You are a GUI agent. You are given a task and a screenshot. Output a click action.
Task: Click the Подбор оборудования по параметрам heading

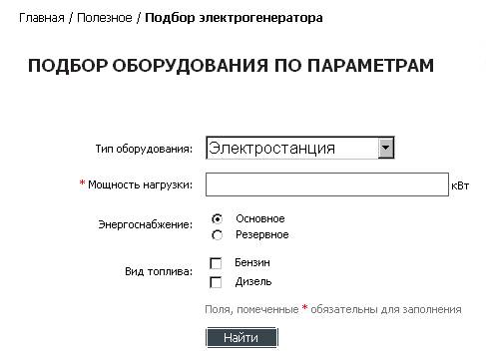[x=231, y=66]
